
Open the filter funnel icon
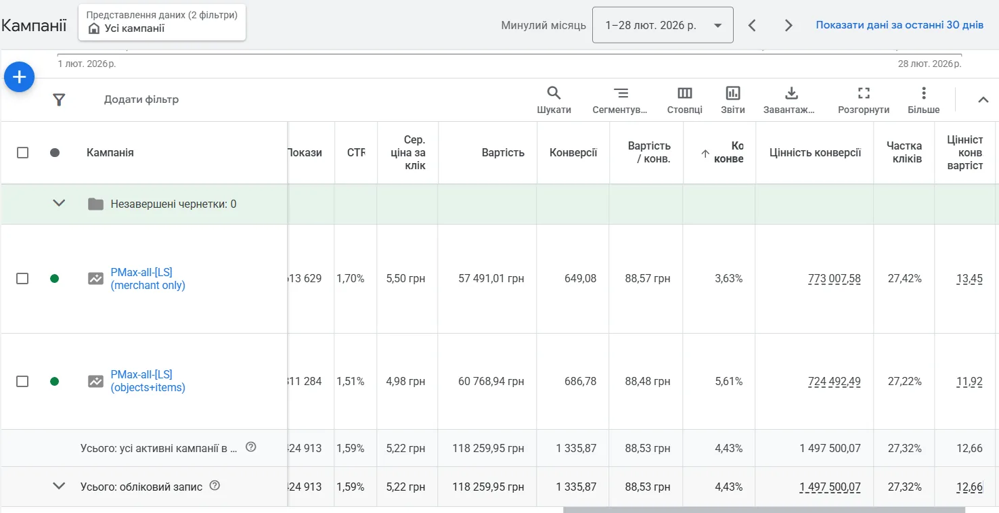click(59, 100)
